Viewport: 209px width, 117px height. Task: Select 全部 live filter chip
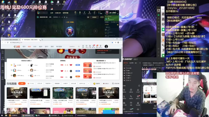(22, 83)
